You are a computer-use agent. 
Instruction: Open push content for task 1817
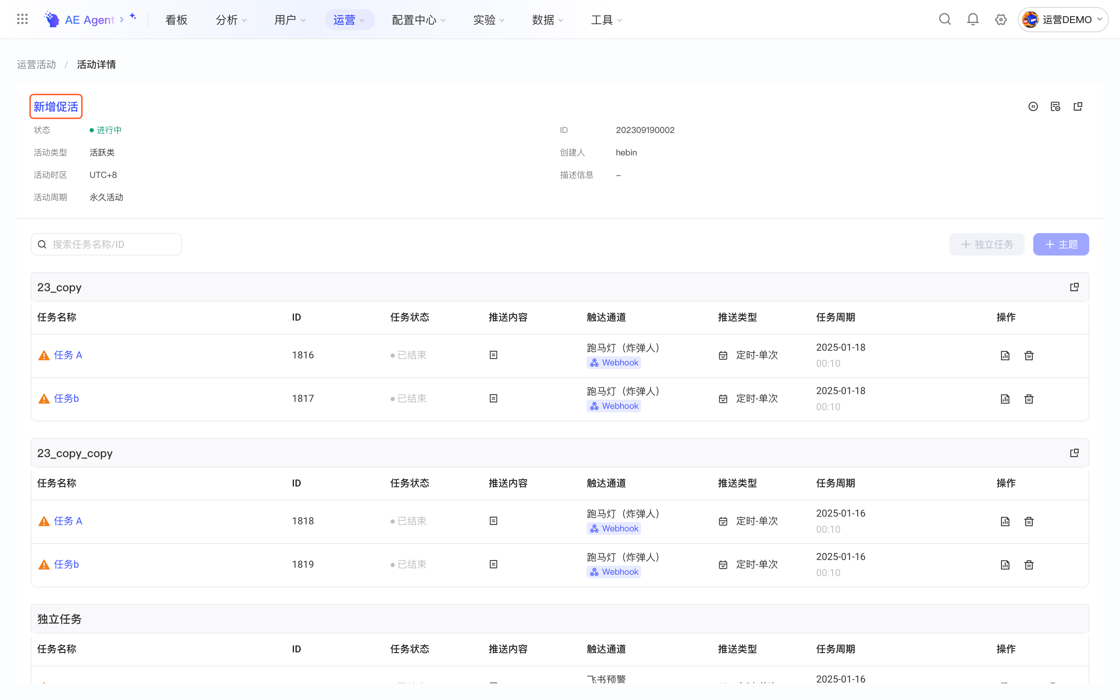pos(493,398)
